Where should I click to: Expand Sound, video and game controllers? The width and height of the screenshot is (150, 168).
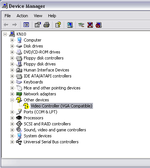pyautogui.click(x=12, y=130)
